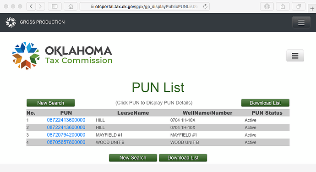The image size is (316, 172).
Task: Go forward using Safari's forward arrow
Action: [40, 6]
